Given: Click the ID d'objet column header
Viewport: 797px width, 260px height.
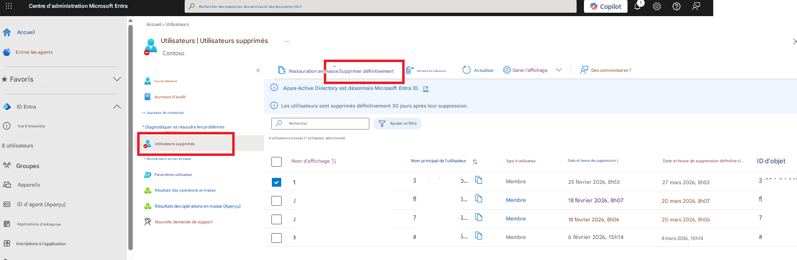Looking at the screenshot, I should click(x=771, y=161).
